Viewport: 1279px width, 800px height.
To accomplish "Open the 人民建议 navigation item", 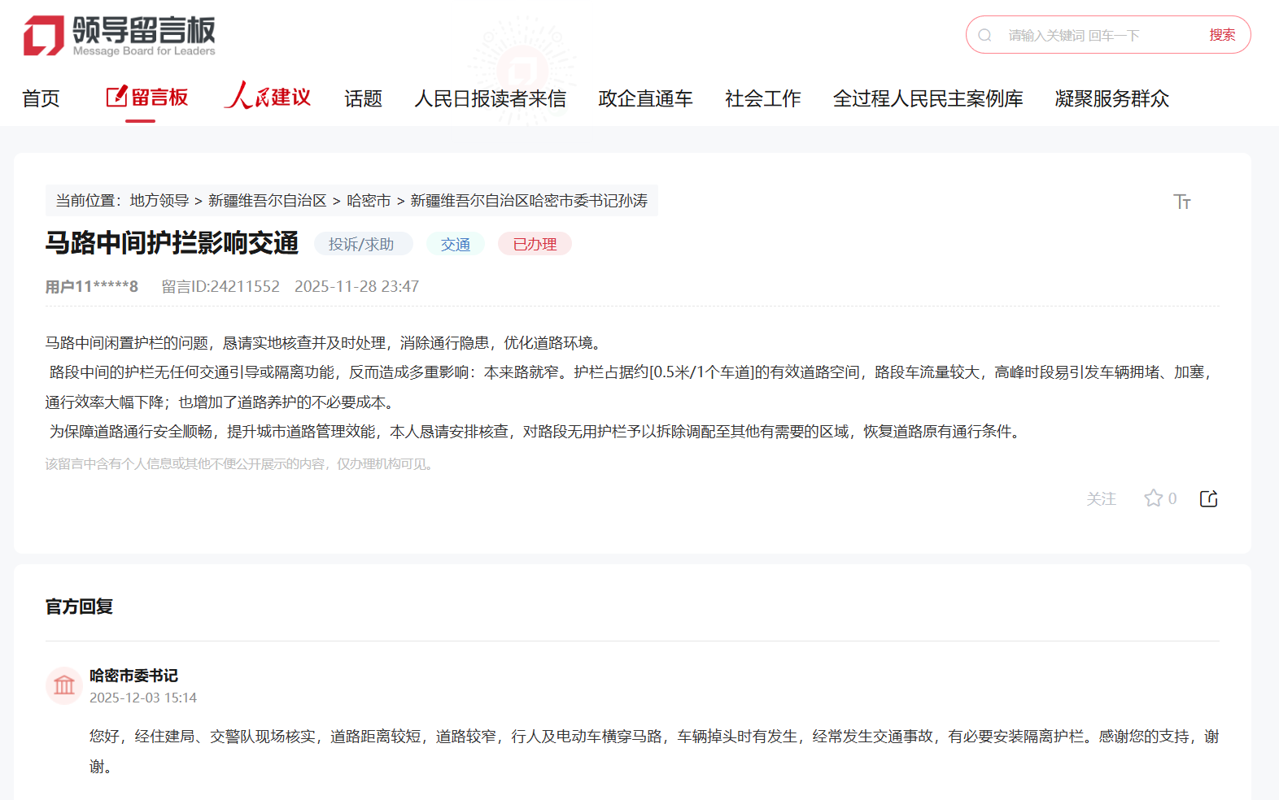I will [268, 98].
